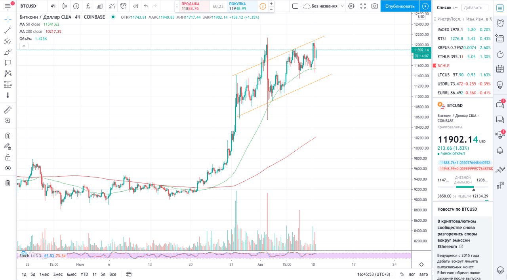Select the XRPUS row in watchlist
This screenshot has width=507, height=280.
[x=464, y=48]
